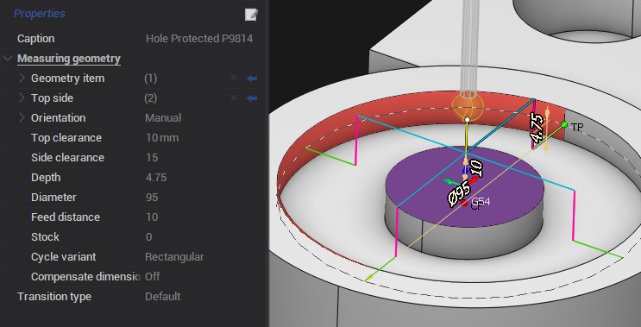Viewport: 641px width, 327px height.
Task: Expand the Orientation row
Action: (x=22, y=117)
